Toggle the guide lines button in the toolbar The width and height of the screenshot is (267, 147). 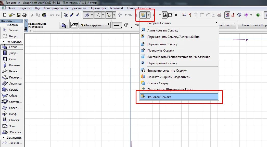[x=86, y=15]
